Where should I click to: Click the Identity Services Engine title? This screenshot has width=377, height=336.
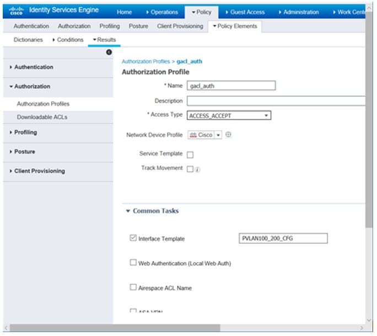(x=64, y=10)
